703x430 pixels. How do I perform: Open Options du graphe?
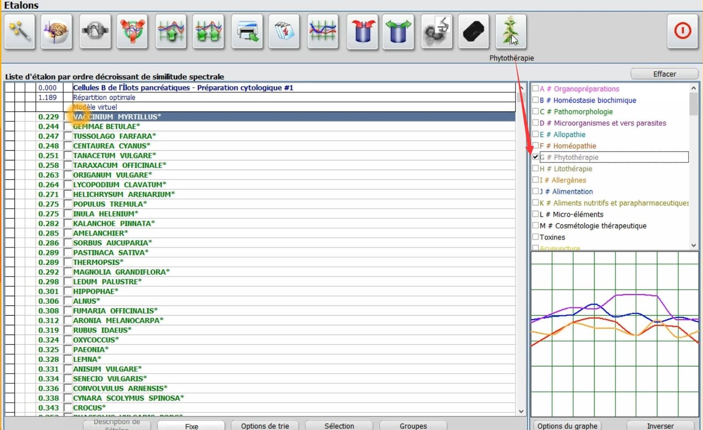click(567, 426)
